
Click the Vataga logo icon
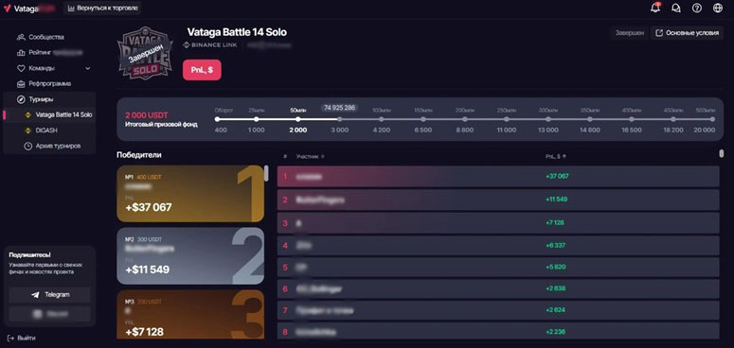click(7, 8)
